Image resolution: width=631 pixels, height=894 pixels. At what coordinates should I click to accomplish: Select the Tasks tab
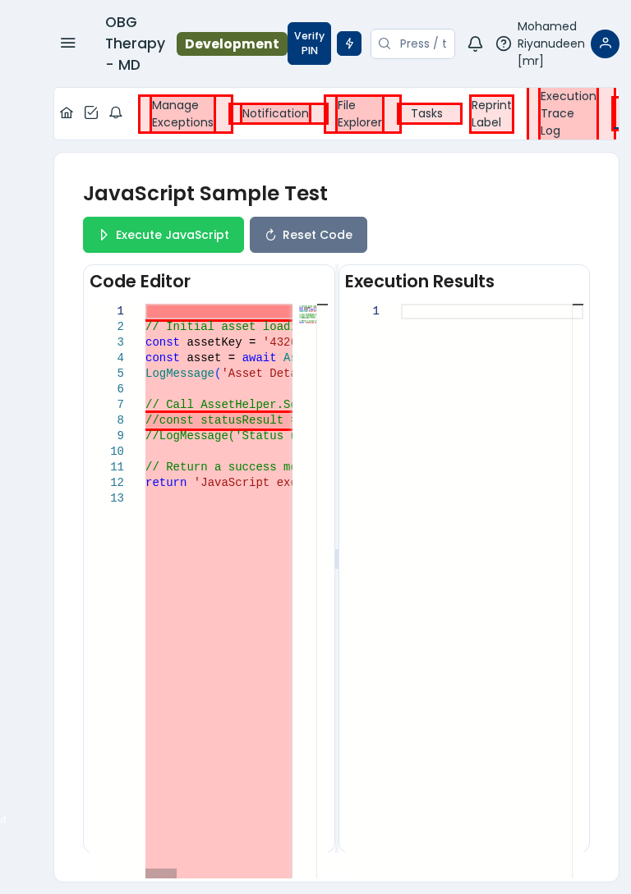426,114
